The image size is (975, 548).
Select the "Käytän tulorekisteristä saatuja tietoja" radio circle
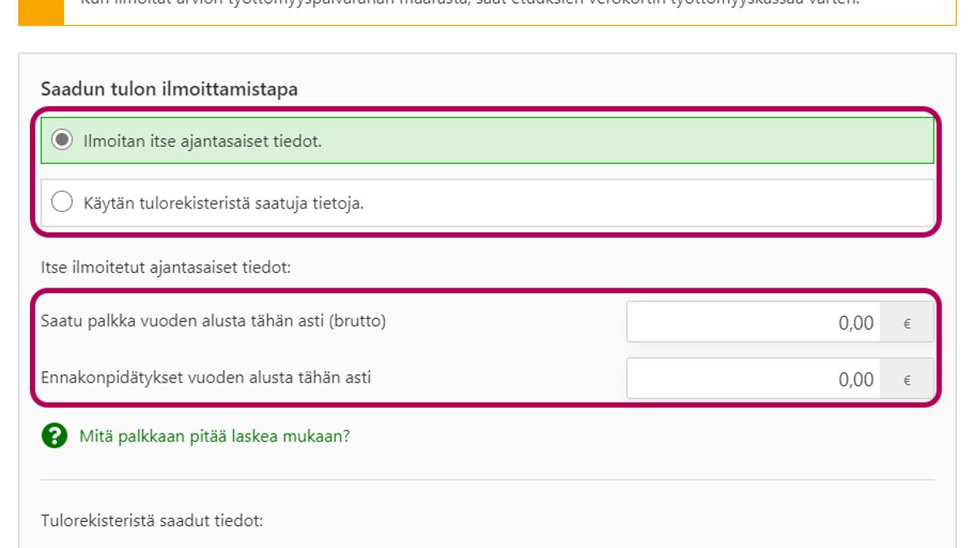(62, 203)
